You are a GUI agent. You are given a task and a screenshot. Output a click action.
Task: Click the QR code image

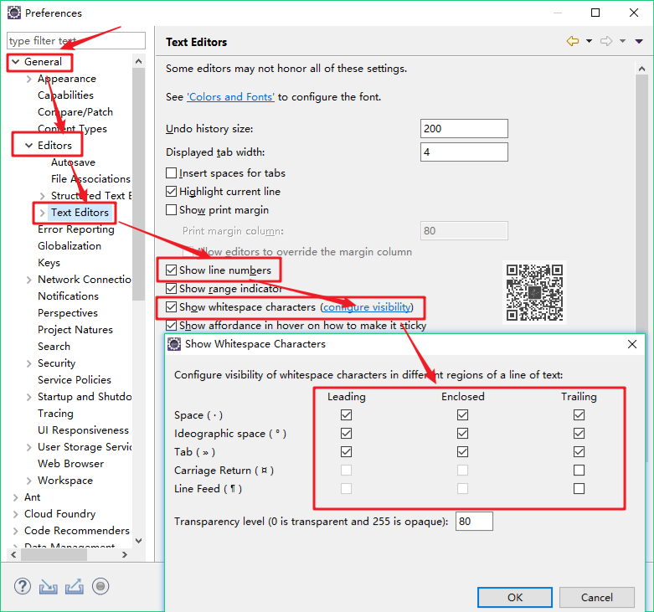[534, 292]
